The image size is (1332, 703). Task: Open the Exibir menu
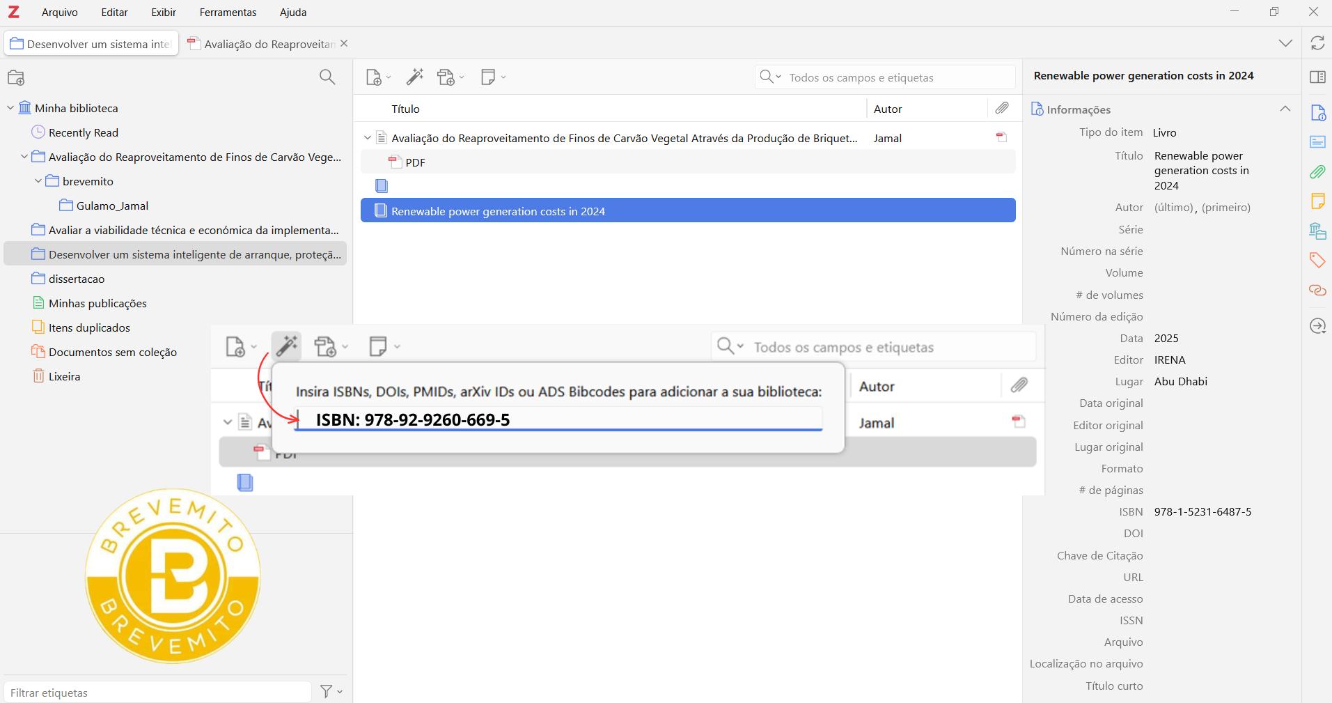pyautogui.click(x=164, y=13)
